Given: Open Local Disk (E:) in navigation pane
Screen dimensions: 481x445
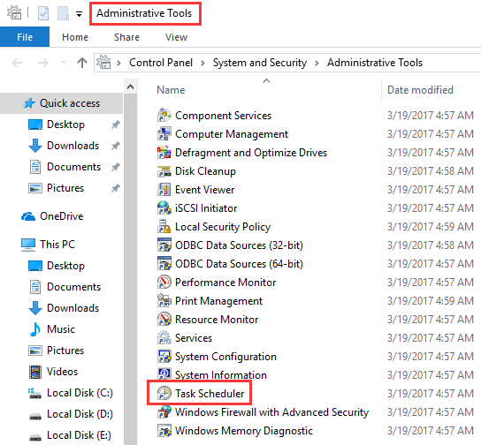Looking at the screenshot, I should pyautogui.click(x=80, y=435).
